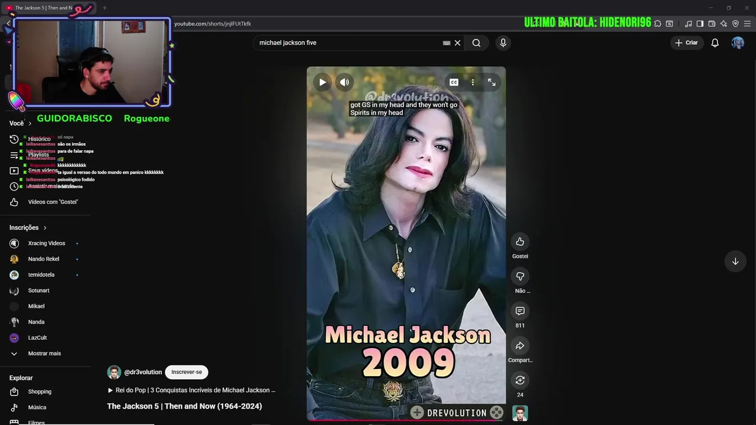Share the short via Compartilhar arrow
Image resolution: width=756 pixels, height=425 pixels.
520,345
